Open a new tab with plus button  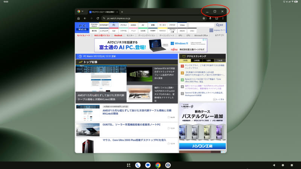point(122,12)
